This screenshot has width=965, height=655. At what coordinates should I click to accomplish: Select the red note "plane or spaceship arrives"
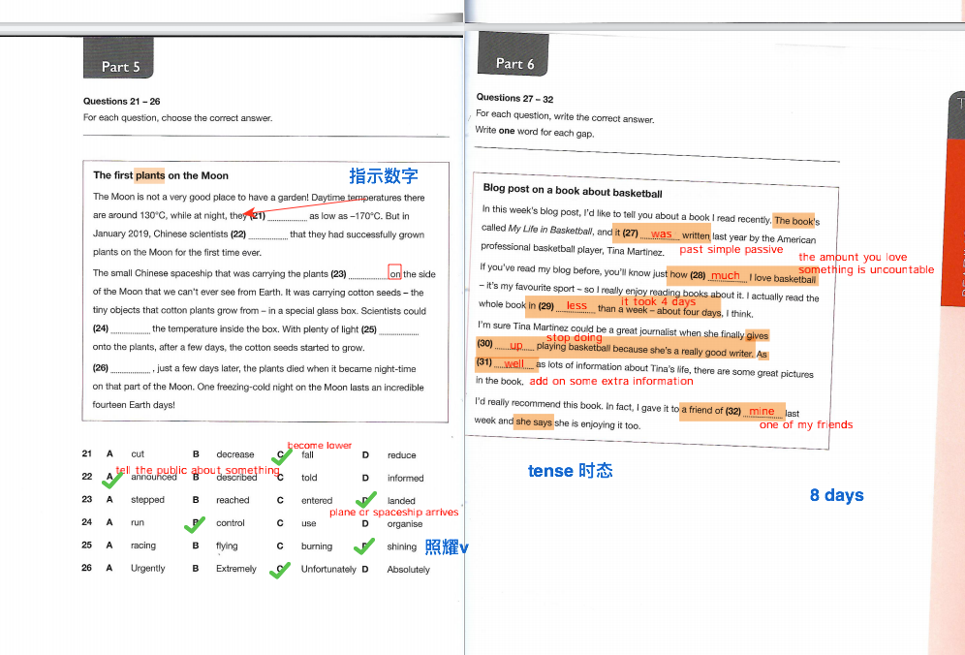(x=394, y=513)
